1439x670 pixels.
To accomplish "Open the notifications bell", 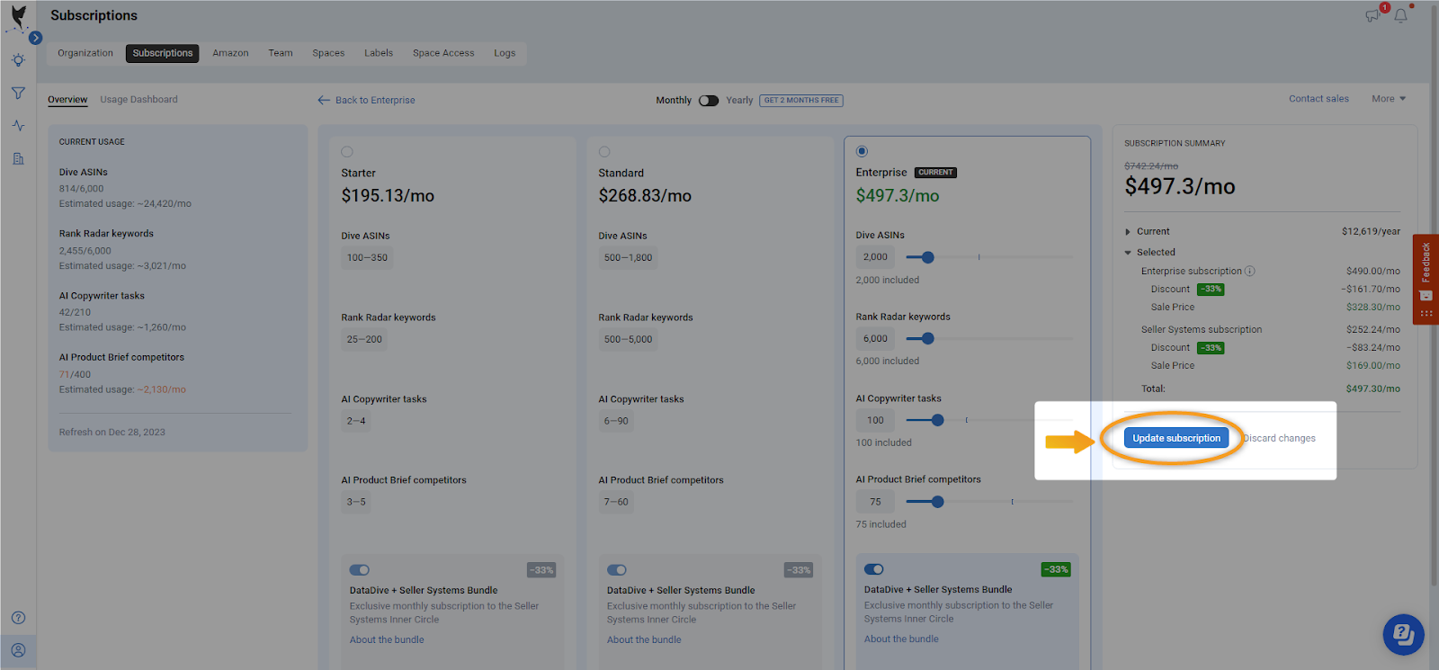I will pyautogui.click(x=1400, y=15).
